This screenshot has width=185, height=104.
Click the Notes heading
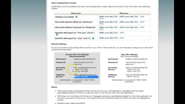[x=54, y=87]
